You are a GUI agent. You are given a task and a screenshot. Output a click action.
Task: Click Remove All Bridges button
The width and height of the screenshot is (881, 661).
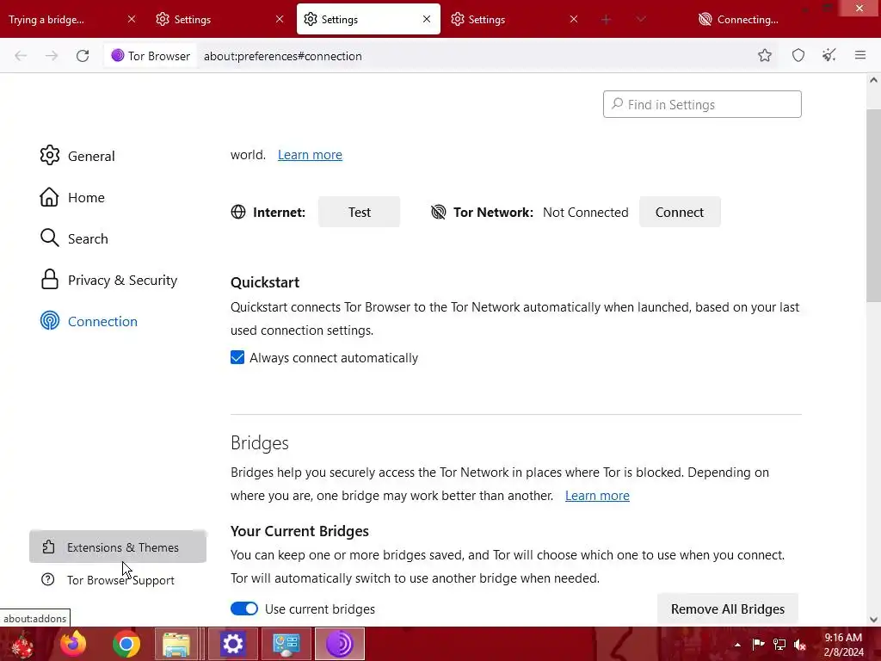tap(728, 608)
